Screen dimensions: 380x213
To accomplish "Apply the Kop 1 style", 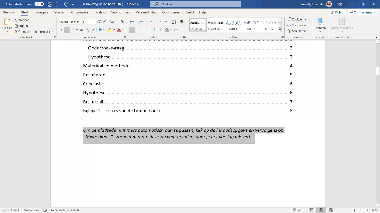I will pyautogui.click(x=233, y=25).
